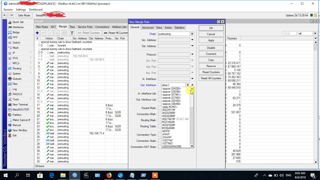The image size is (320, 180).
Task: Click the Apply button
Action: pyautogui.click(x=211, y=40)
